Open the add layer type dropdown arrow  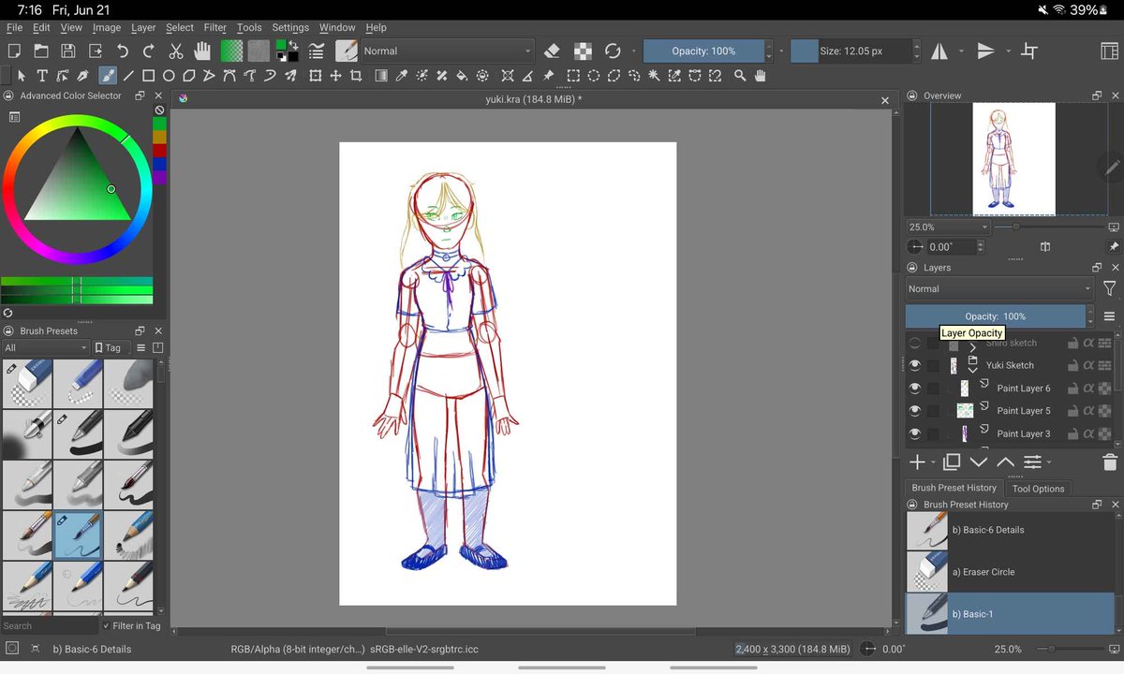coord(933,462)
